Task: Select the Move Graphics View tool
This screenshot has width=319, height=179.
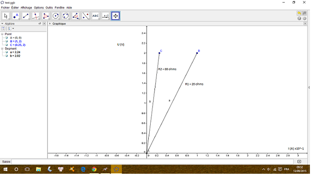Action: pyautogui.click(x=115, y=16)
